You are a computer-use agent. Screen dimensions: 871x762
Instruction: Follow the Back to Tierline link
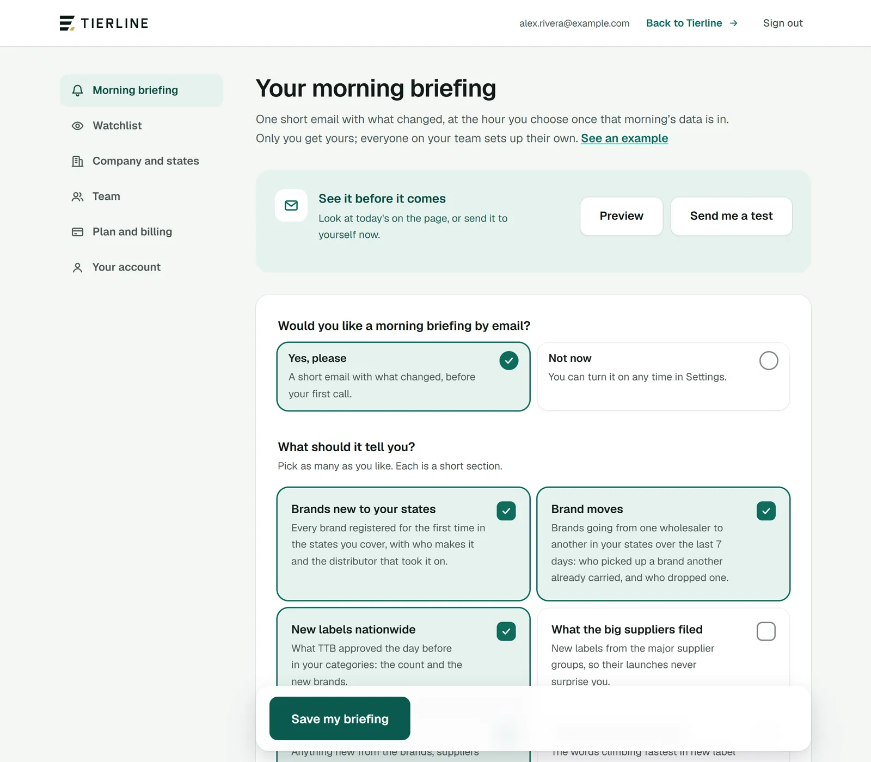click(691, 23)
